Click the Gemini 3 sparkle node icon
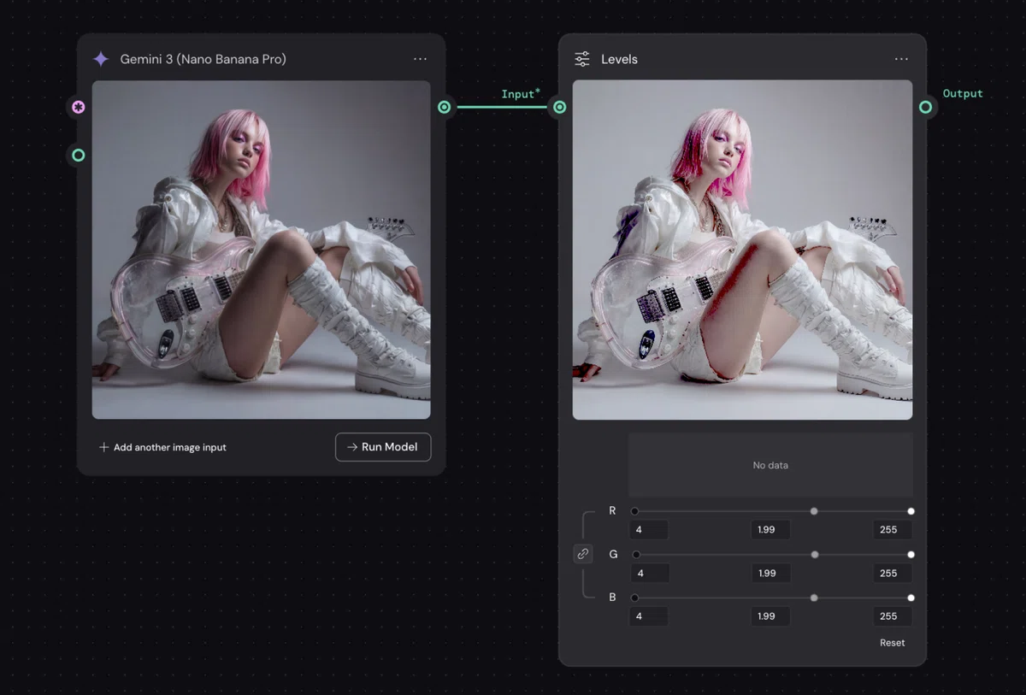The height and width of the screenshot is (695, 1026). click(101, 59)
